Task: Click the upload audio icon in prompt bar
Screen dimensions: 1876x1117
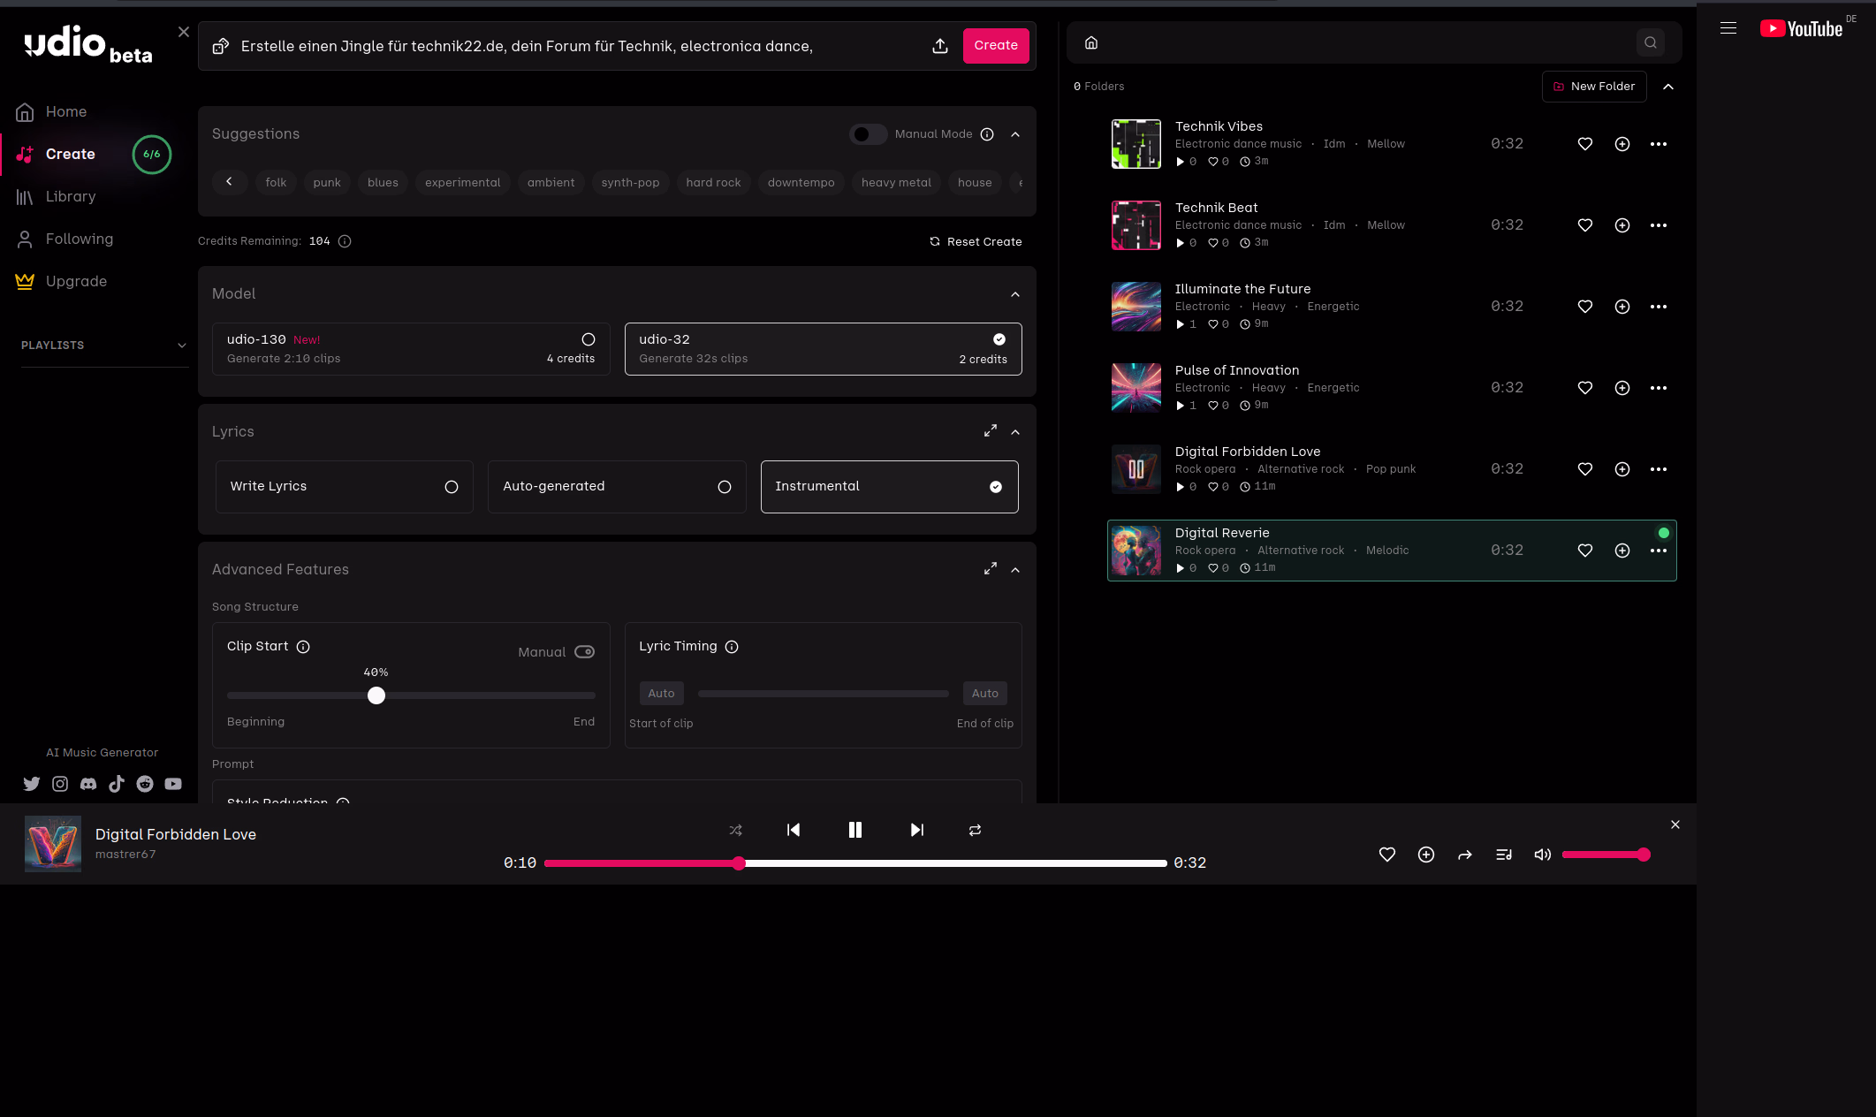Action: pyautogui.click(x=940, y=46)
